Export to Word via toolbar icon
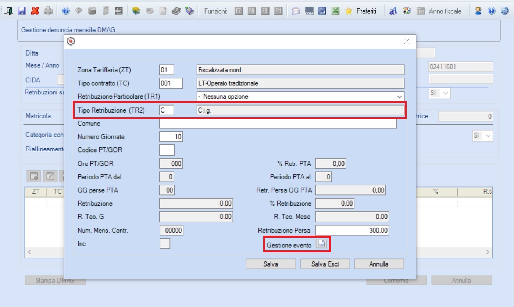The image size is (514, 307). (x=322, y=11)
